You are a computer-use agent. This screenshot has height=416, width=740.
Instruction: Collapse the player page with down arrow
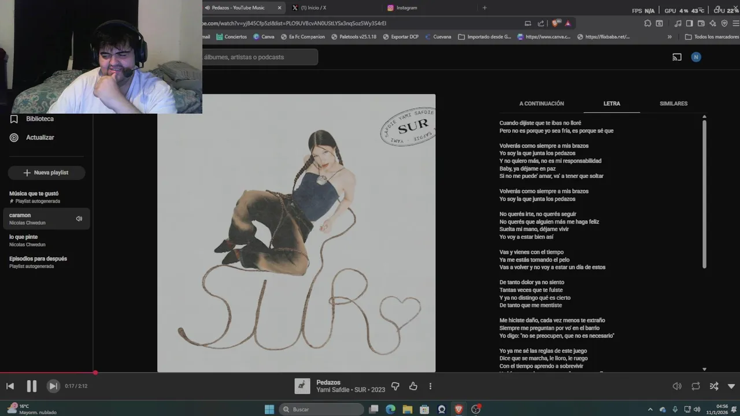(731, 386)
